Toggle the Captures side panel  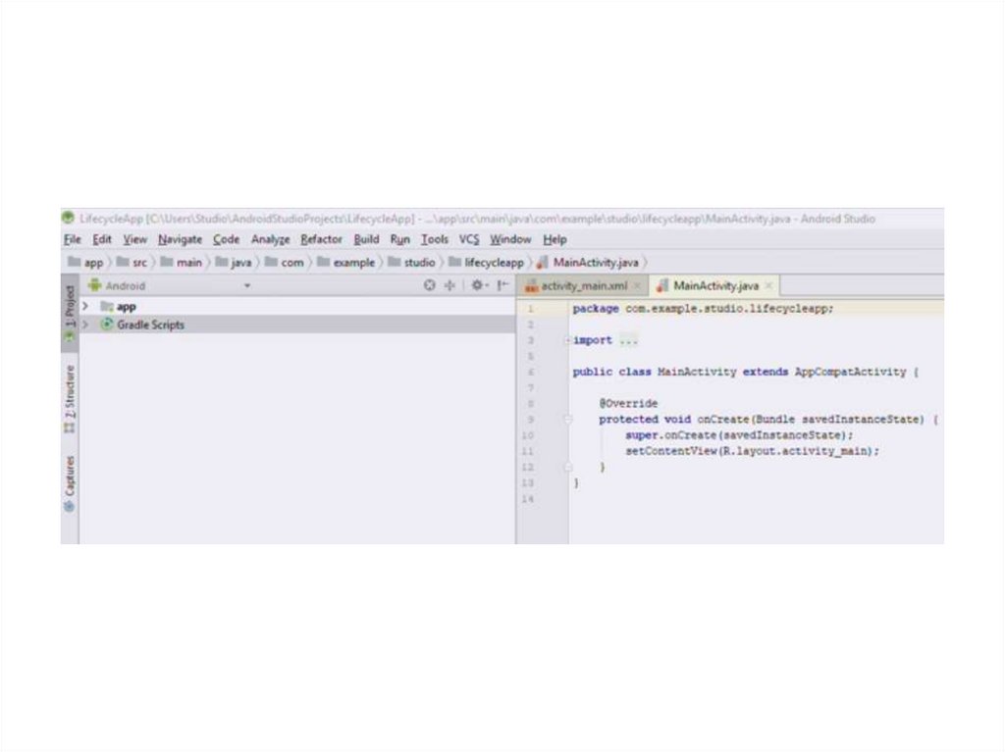coord(70,483)
